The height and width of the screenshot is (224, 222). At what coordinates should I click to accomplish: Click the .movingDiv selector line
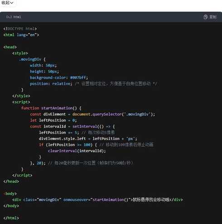click(32, 59)
